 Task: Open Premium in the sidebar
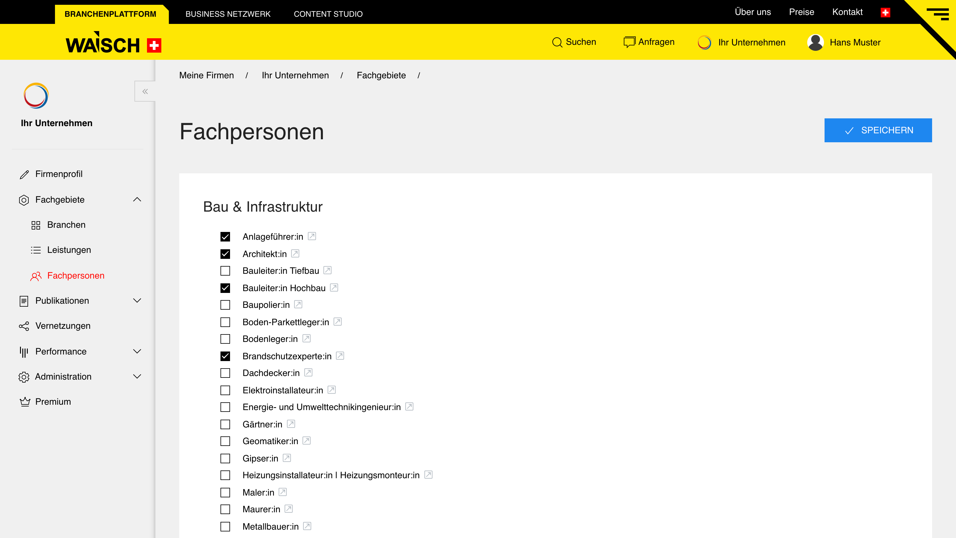[53, 402]
